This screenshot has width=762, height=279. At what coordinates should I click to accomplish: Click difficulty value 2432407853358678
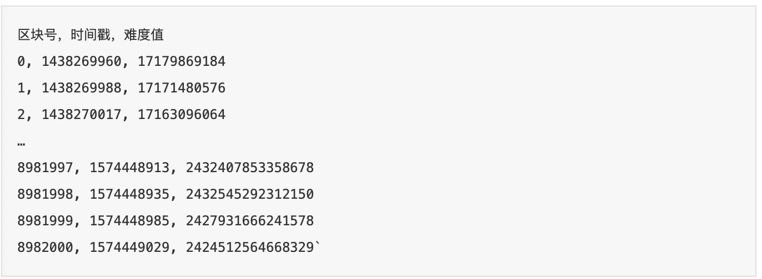pos(250,167)
